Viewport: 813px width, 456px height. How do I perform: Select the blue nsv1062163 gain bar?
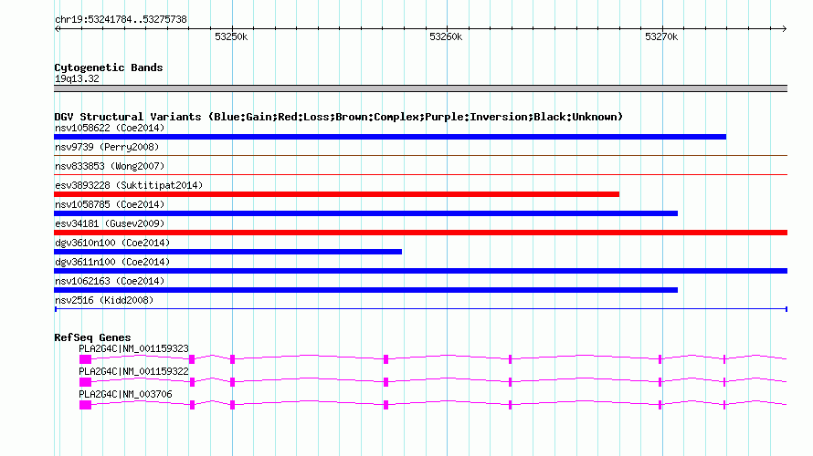365,290
